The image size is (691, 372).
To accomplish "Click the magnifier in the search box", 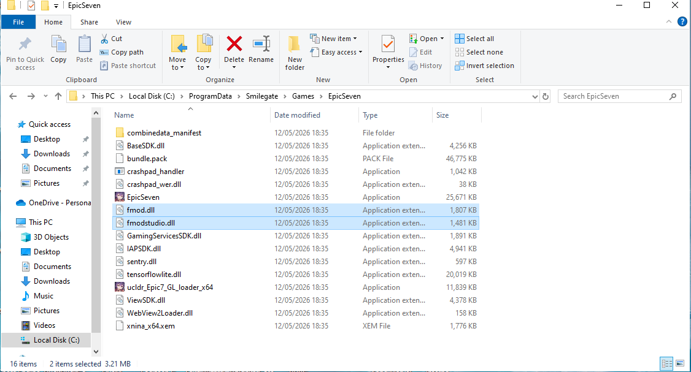I will (673, 96).
